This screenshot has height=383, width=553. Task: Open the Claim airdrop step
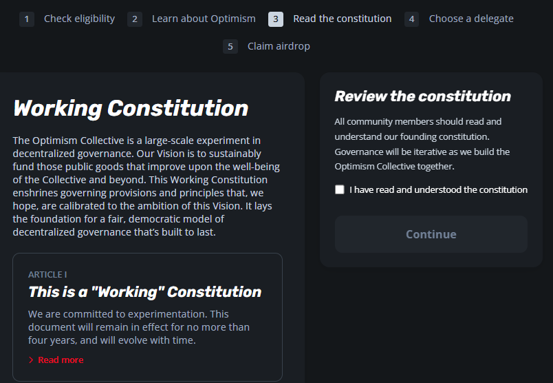coord(279,46)
